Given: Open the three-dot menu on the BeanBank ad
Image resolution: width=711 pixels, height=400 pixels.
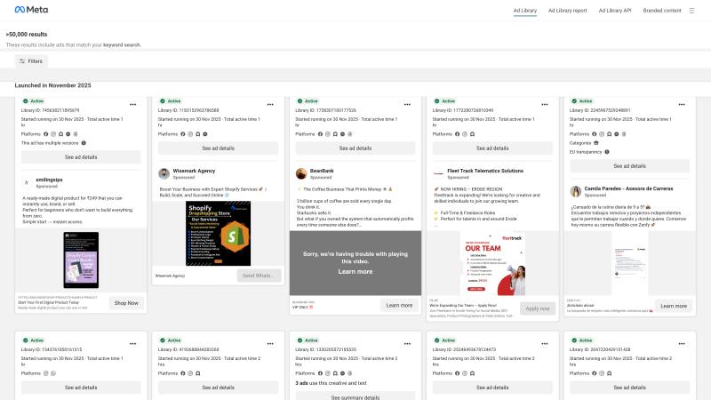Looking at the screenshot, I should pos(407,104).
